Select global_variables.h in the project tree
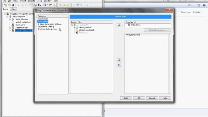The height and width of the screenshot is (117, 208). coord(23,22)
